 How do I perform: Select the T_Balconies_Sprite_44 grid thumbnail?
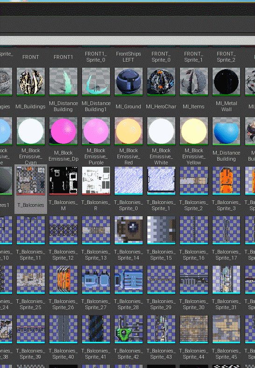click(194, 329)
